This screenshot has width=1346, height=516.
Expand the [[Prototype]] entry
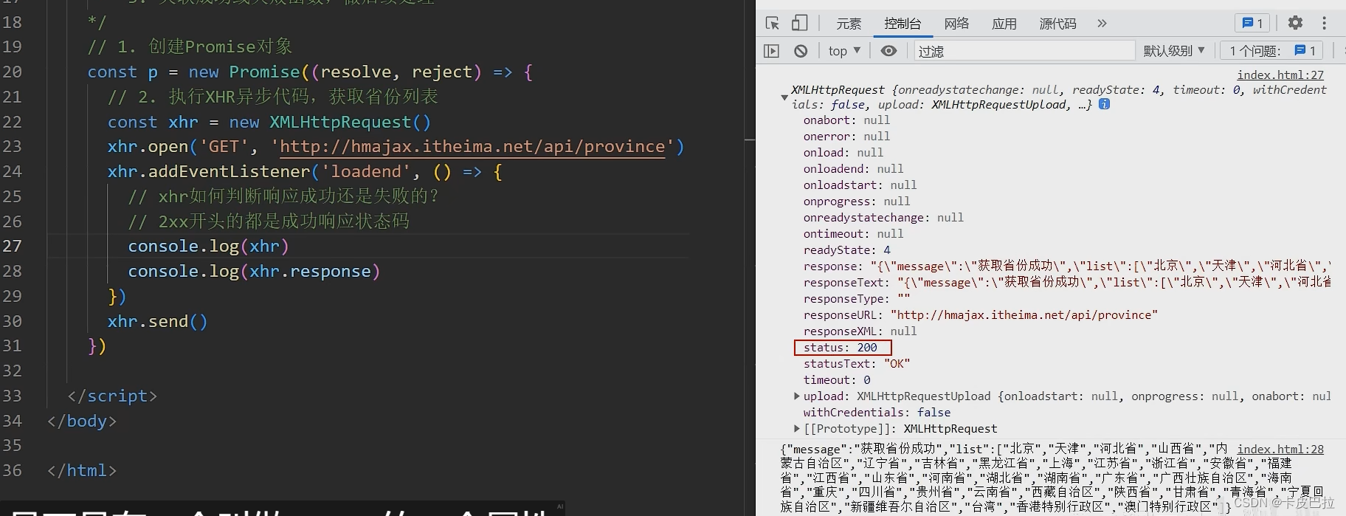pos(796,429)
